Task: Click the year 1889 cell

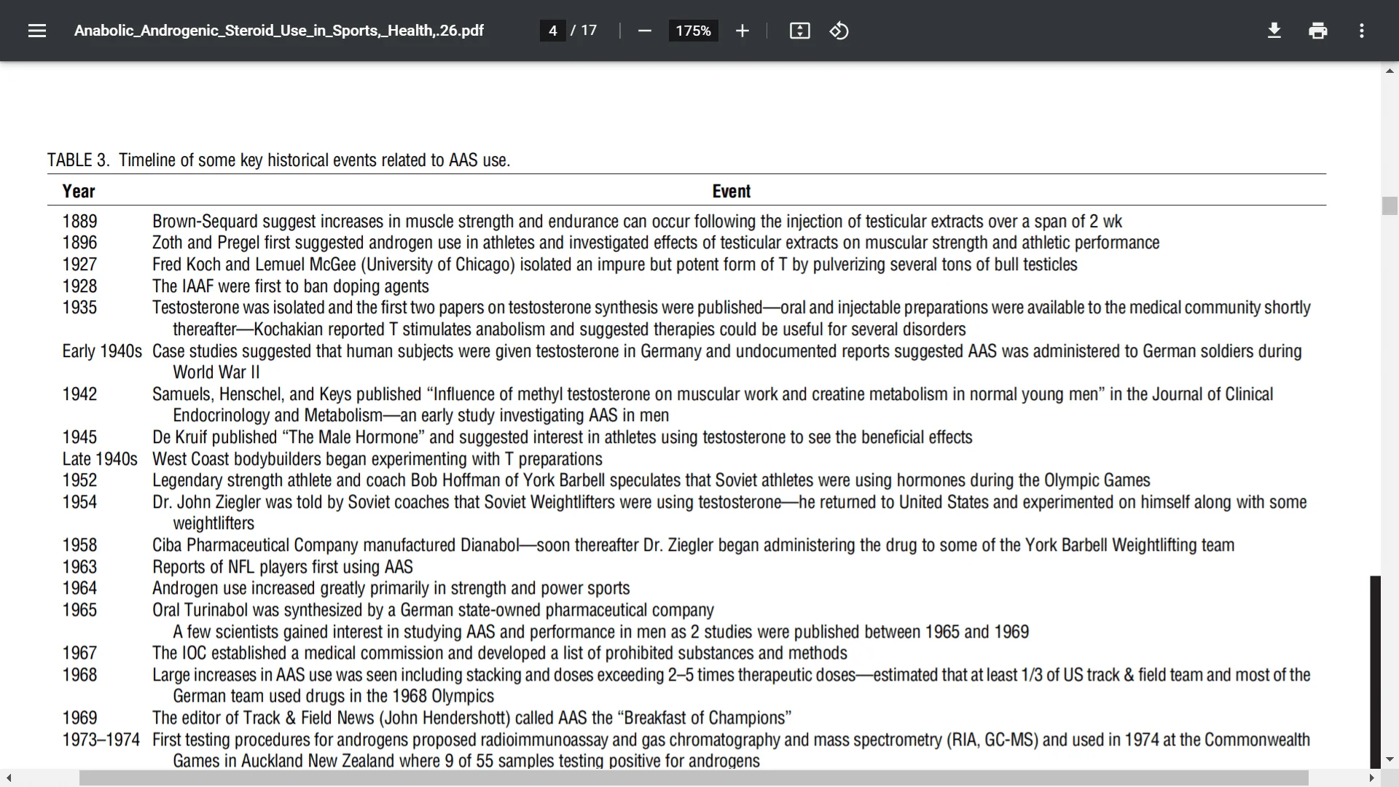Action: [79, 222]
